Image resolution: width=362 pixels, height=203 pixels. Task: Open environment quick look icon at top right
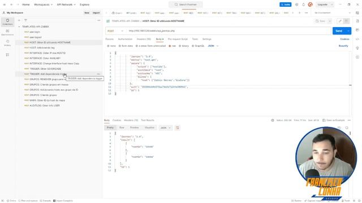click(357, 13)
